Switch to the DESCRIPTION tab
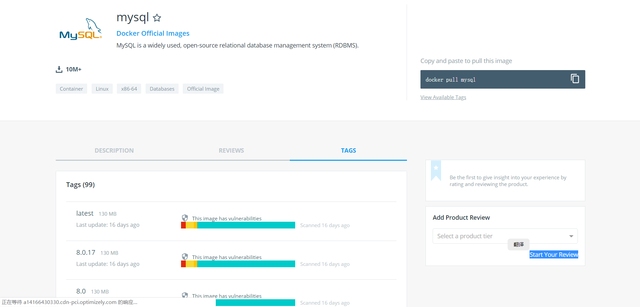The width and height of the screenshot is (640, 307). click(x=114, y=151)
